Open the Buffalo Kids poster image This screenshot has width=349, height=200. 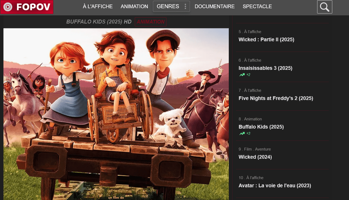[x=116, y=114]
